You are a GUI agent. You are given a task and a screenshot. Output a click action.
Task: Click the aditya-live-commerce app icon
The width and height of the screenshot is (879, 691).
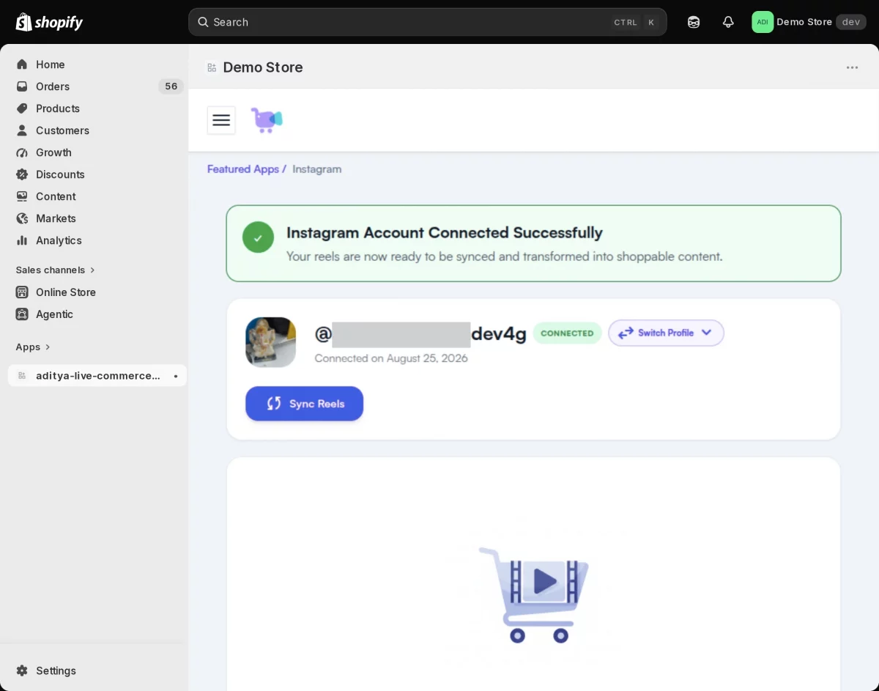22,376
